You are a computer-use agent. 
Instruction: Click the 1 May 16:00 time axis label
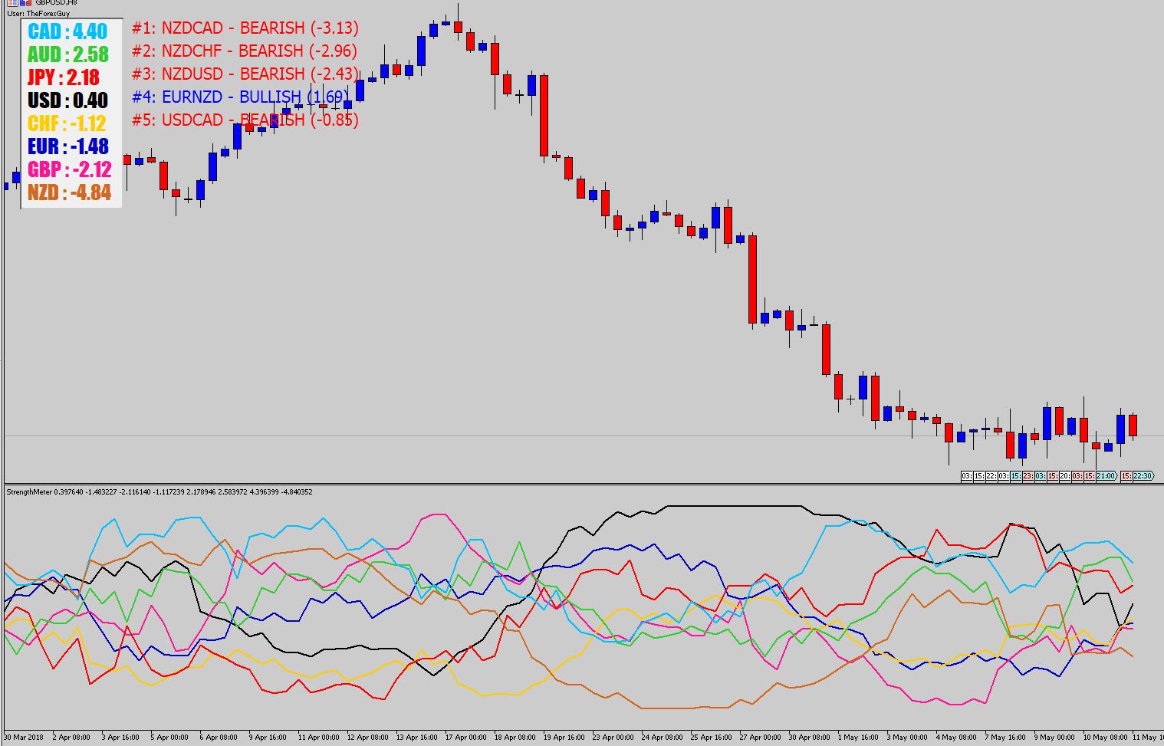858,738
